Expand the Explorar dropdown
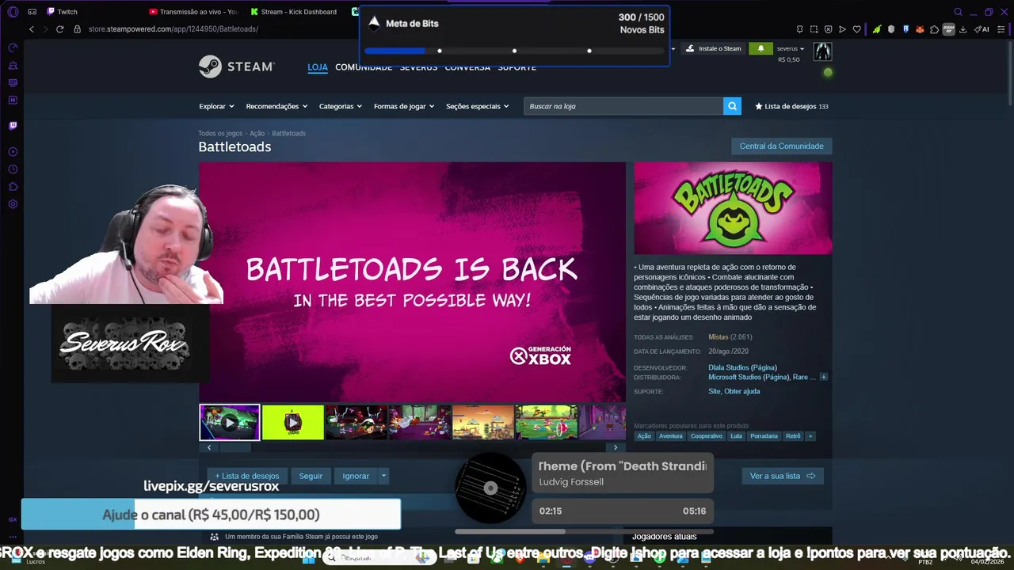The height and width of the screenshot is (570, 1014). [216, 106]
